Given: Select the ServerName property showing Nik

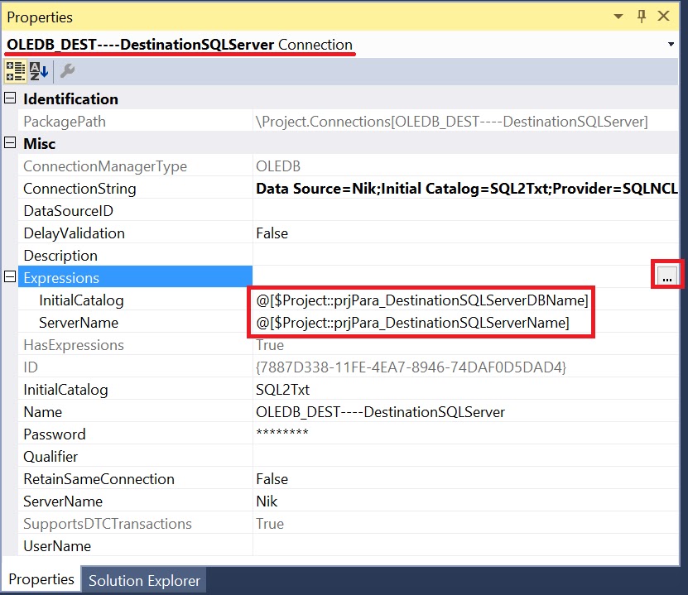Looking at the screenshot, I should 99,501.
